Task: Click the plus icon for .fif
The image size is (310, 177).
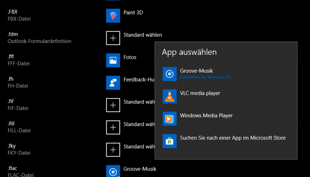Action: [x=113, y=105]
